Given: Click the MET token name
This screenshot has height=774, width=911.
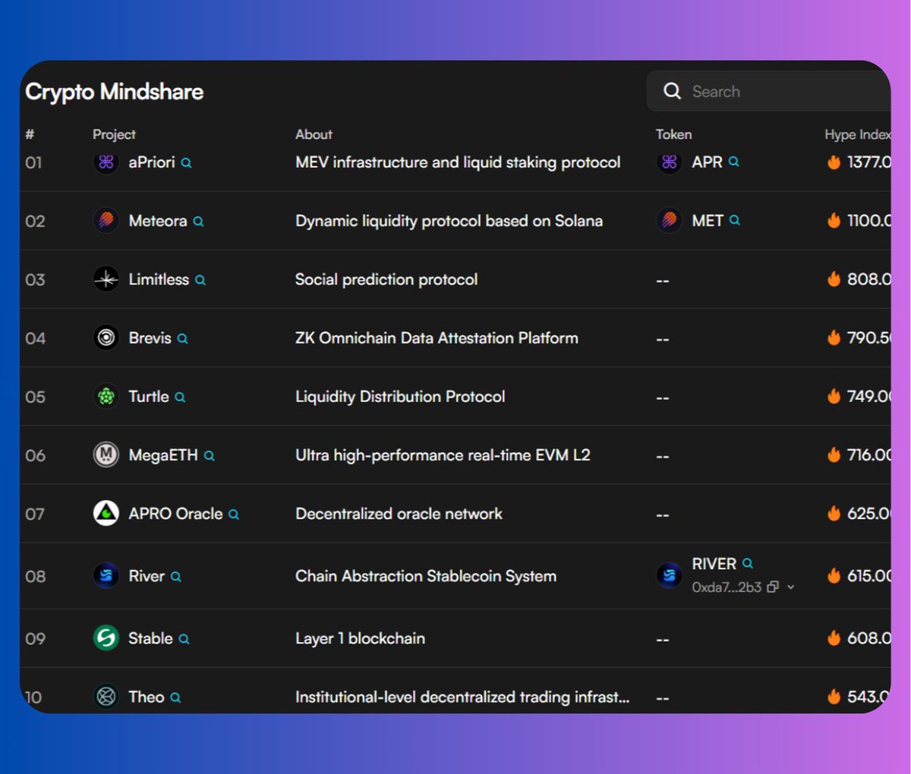Looking at the screenshot, I should (x=708, y=221).
